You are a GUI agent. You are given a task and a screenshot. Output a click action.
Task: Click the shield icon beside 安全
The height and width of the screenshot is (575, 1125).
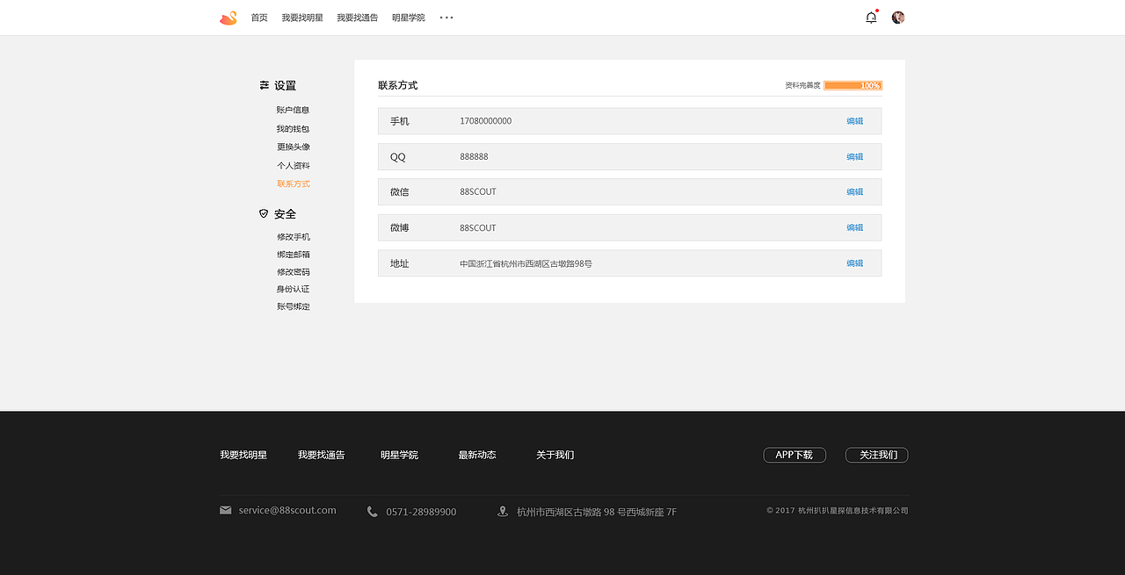263,212
